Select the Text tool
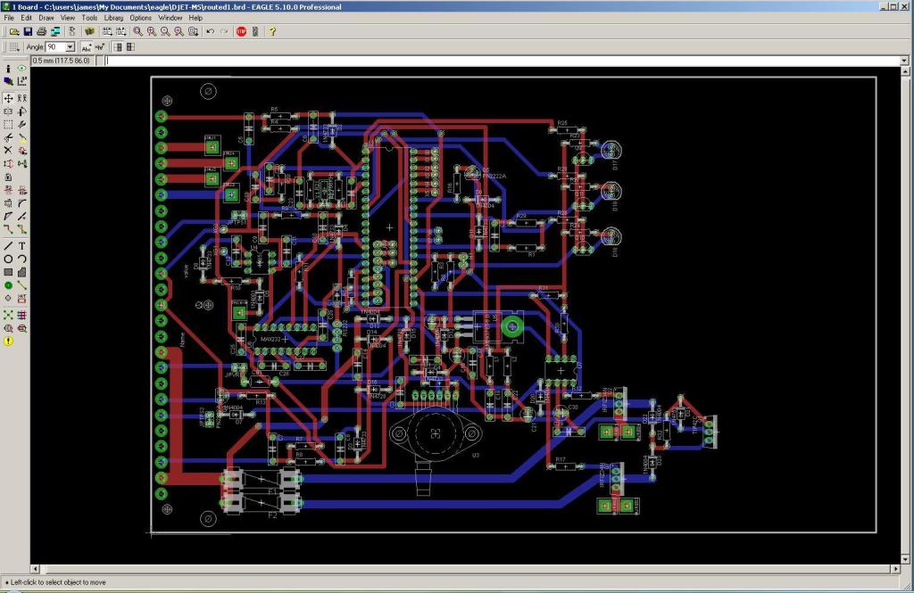 click(x=21, y=246)
